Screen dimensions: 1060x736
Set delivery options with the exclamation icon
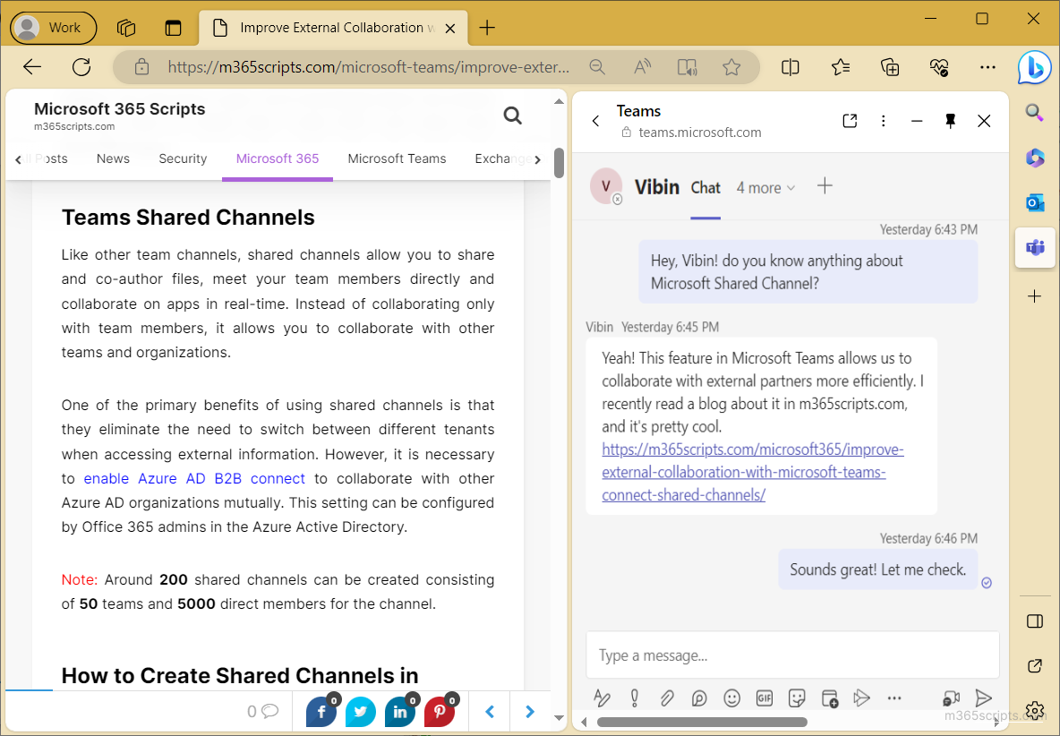(634, 697)
